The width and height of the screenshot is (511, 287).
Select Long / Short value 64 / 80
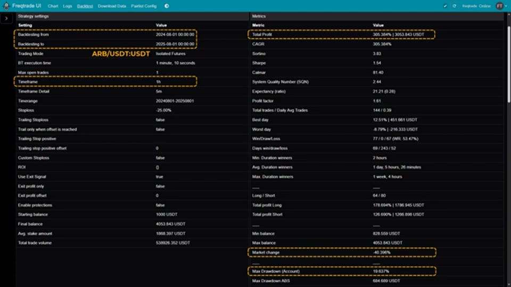(x=379, y=196)
